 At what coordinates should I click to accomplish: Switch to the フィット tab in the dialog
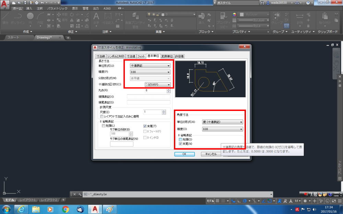pyautogui.click(x=141, y=56)
